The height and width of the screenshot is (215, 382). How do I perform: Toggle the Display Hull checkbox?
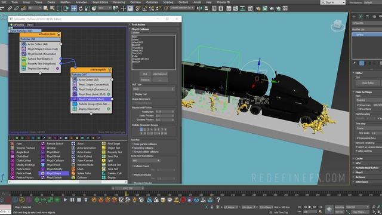[x=134, y=94]
